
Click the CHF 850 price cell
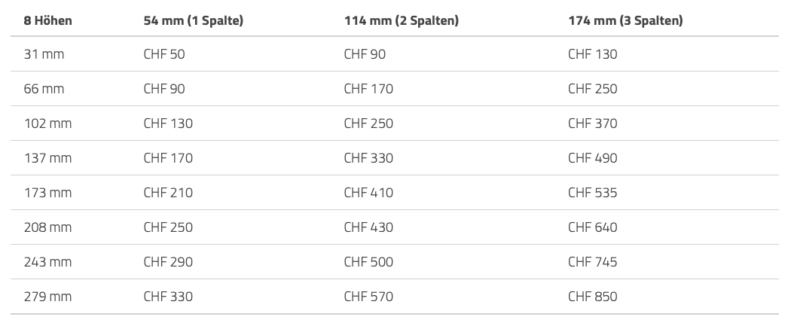coord(592,297)
